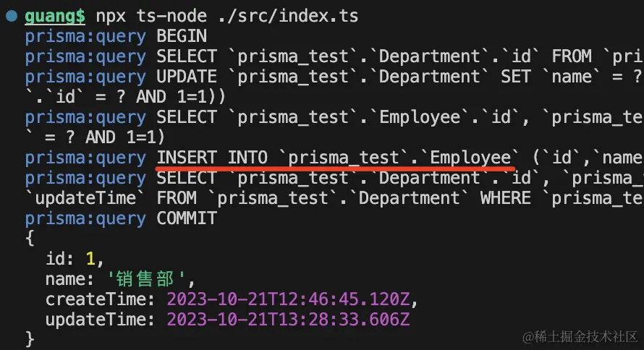The height and width of the screenshot is (350, 644).
Task: Click the opening curly brace of output
Action: (x=30, y=237)
